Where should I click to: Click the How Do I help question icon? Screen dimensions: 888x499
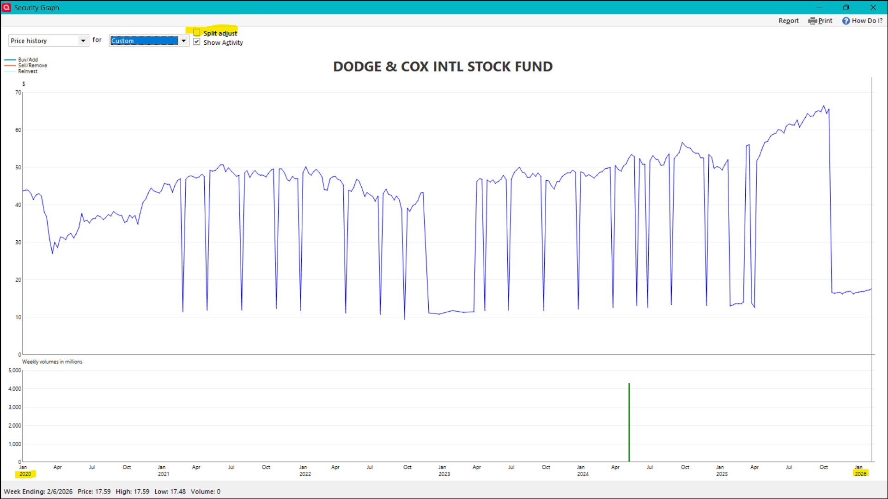coord(845,21)
